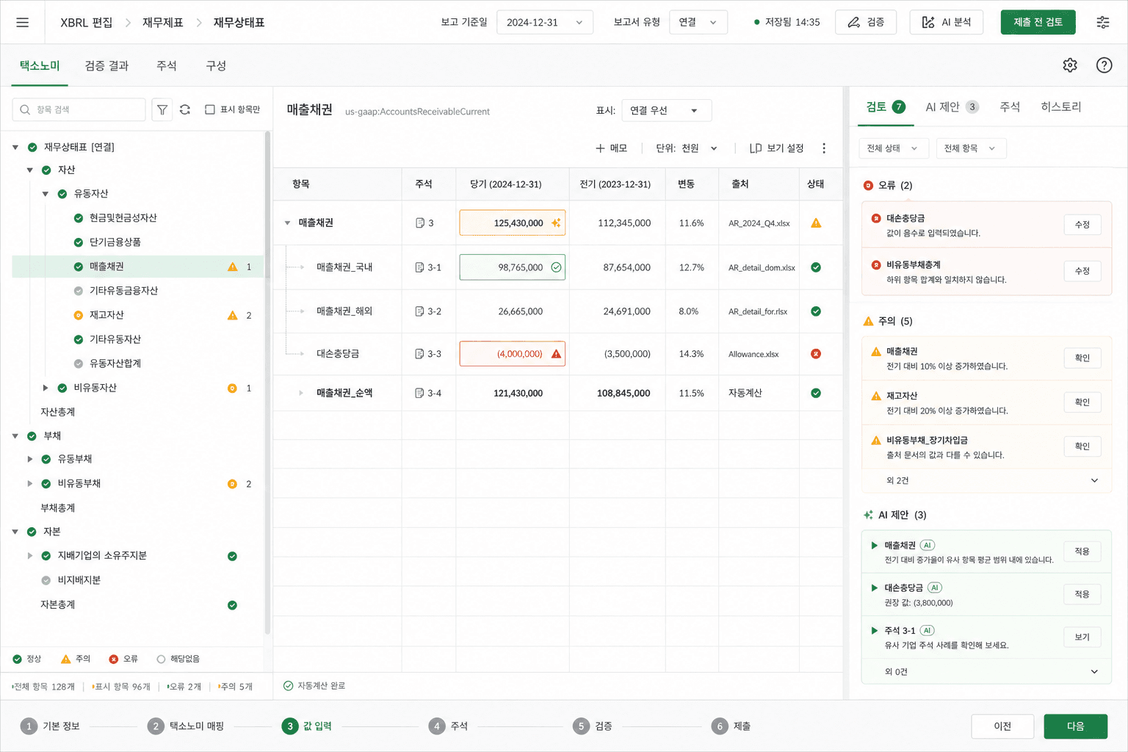Click 수정 for 대손충당금 error
The height and width of the screenshot is (752, 1128).
(x=1082, y=225)
